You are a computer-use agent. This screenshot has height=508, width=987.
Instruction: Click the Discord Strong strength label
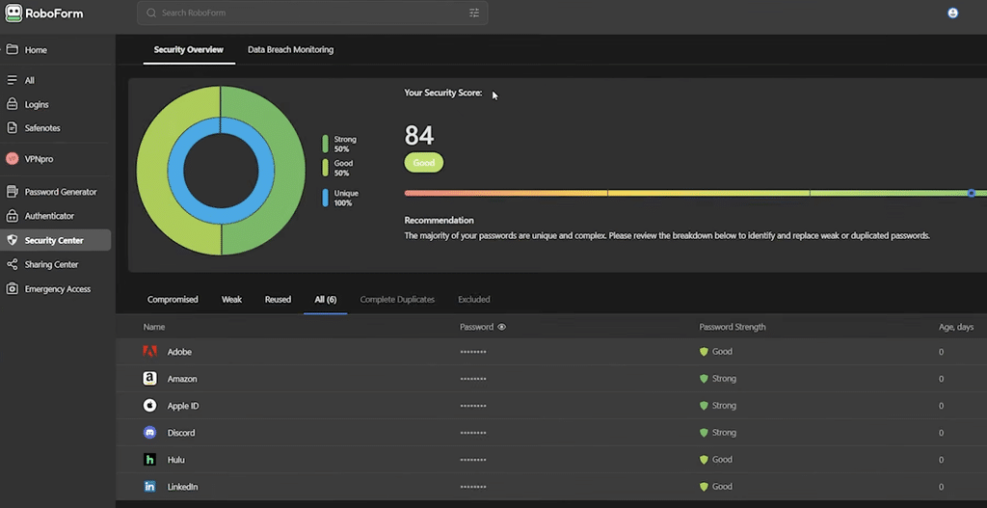pos(724,433)
